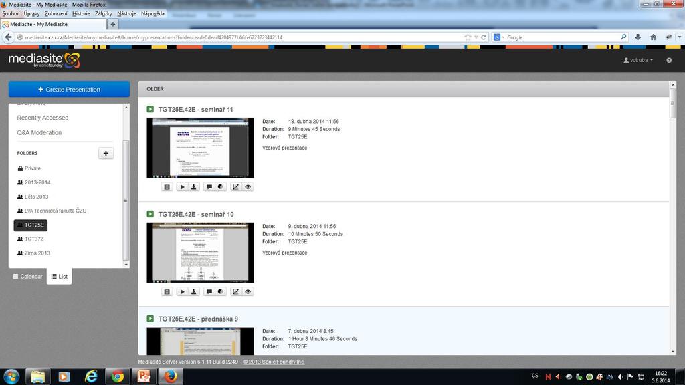This screenshot has height=385, width=685.
Task: Open the seminář 11 thumbnail
Action: pyautogui.click(x=200, y=148)
